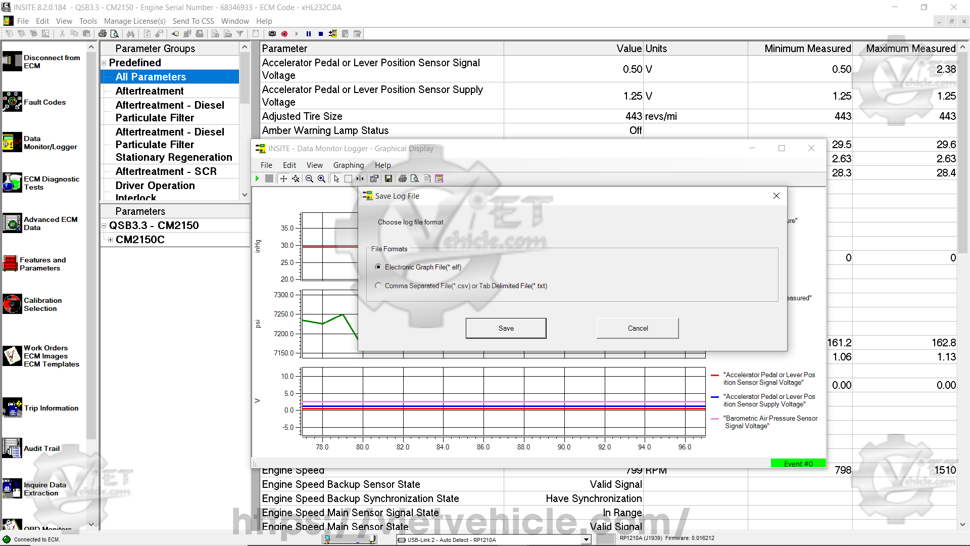Click the Save button in dialog
This screenshot has width=970, height=546.
[506, 328]
